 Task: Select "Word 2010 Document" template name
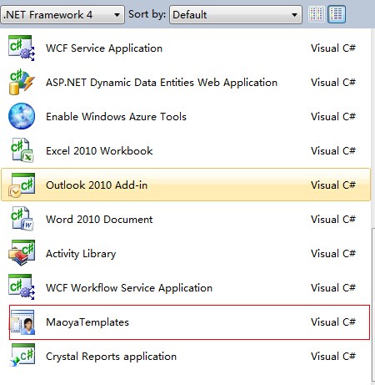coord(99,220)
